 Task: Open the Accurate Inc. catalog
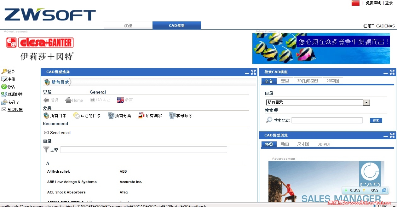click(x=131, y=182)
